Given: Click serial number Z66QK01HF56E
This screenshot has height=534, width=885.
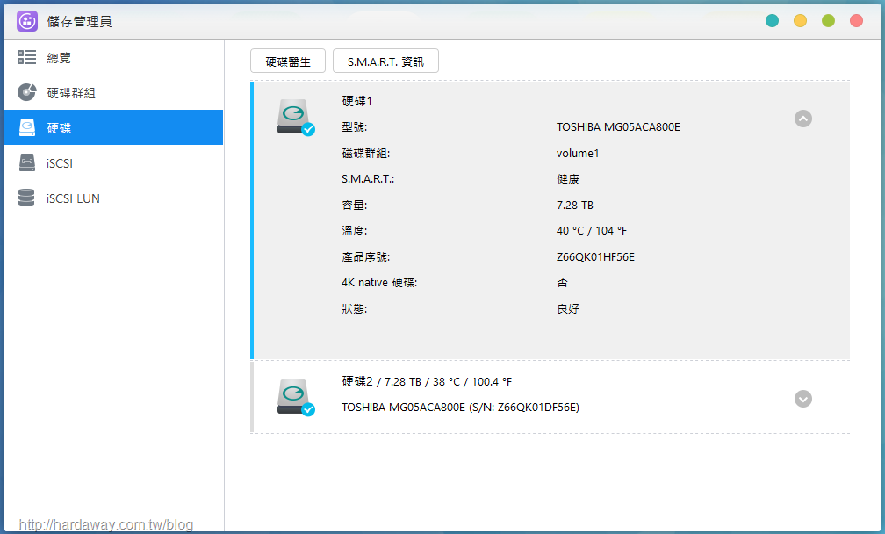Looking at the screenshot, I should [x=595, y=256].
